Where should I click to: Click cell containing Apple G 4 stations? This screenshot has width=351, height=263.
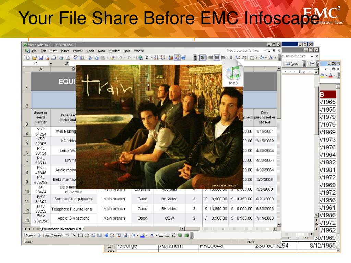pyautogui.click(x=73, y=218)
